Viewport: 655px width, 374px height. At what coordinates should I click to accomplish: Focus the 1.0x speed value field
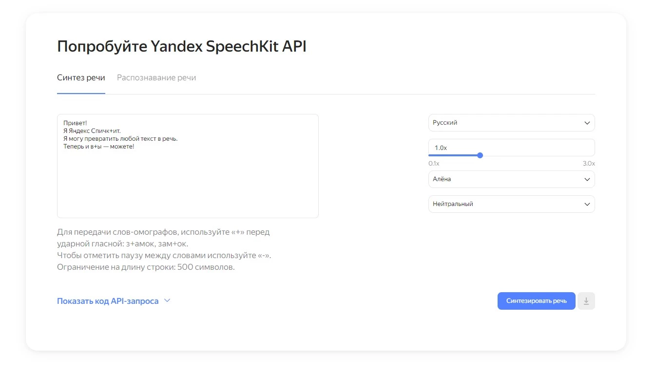click(x=511, y=147)
